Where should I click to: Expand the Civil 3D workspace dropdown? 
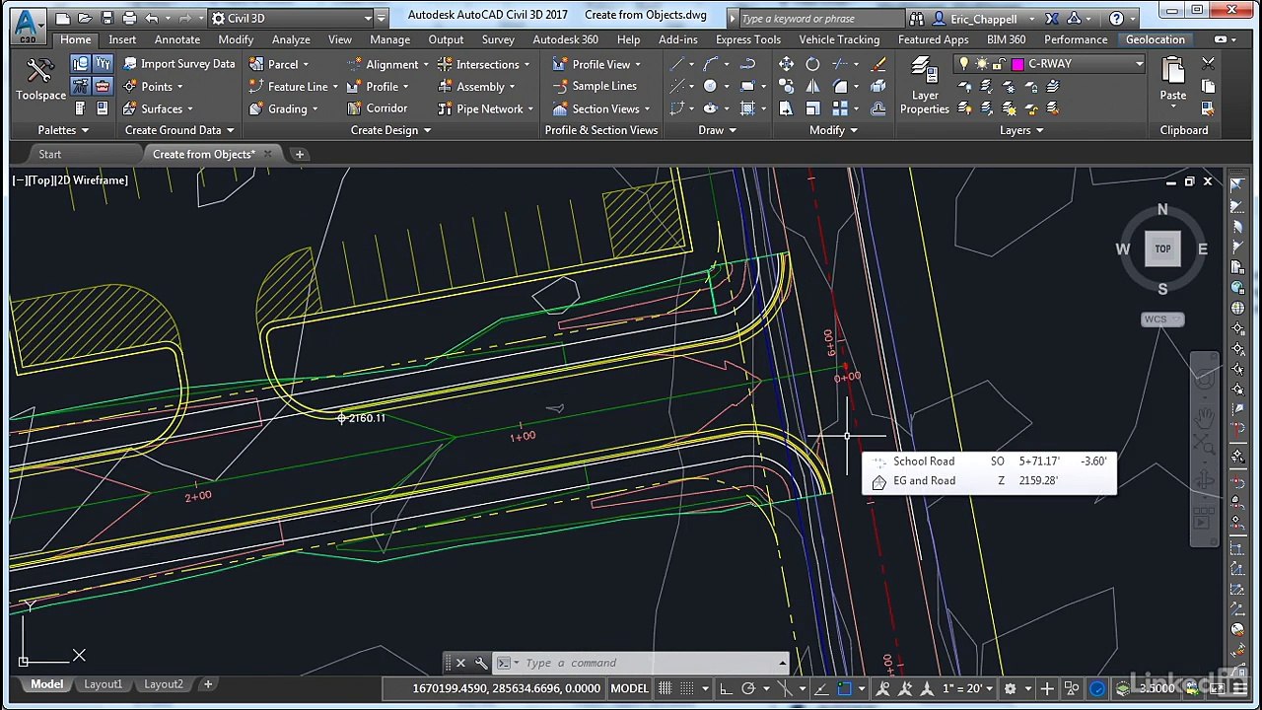(368, 18)
